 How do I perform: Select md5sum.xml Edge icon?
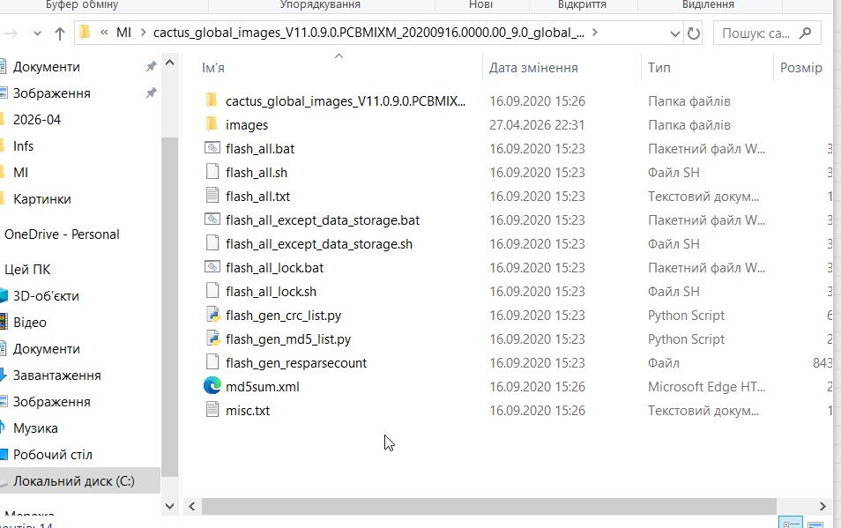click(x=212, y=386)
